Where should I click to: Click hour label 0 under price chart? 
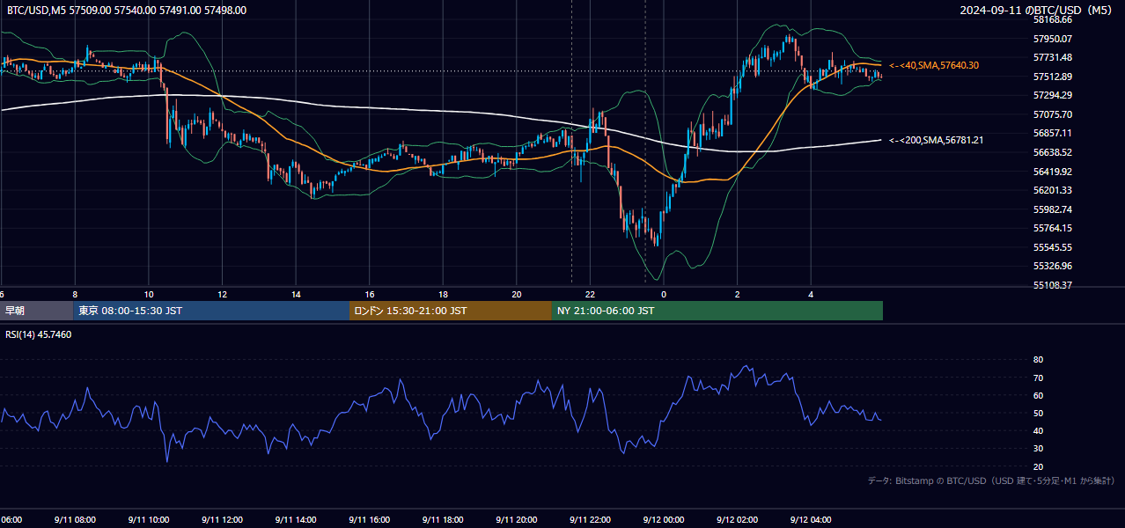pos(664,295)
